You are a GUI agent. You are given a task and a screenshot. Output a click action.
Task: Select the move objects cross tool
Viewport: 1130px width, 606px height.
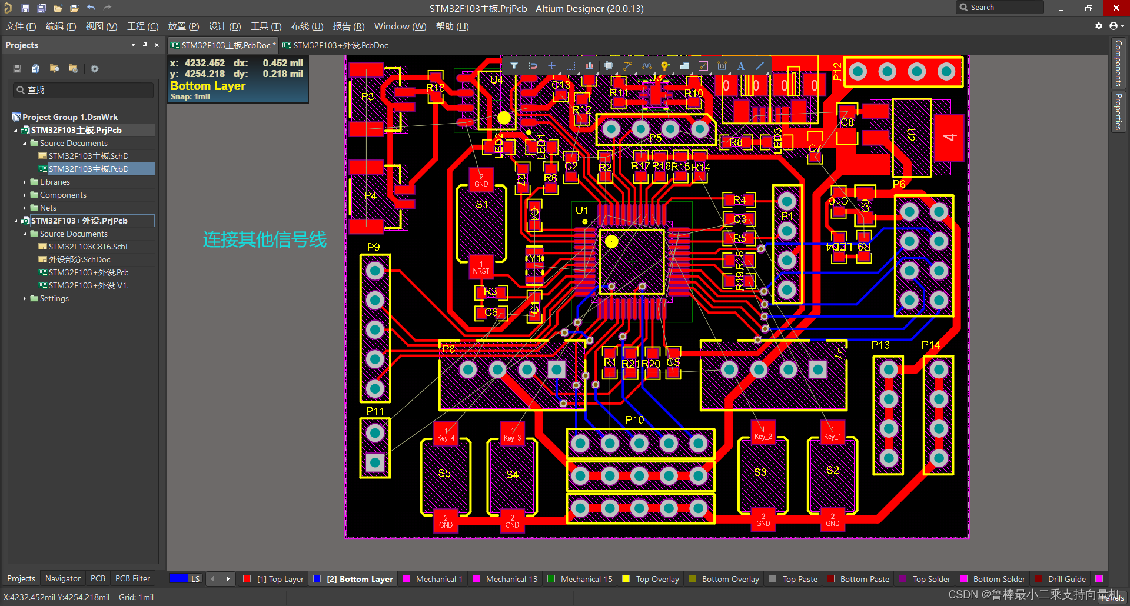coord(551,66)
